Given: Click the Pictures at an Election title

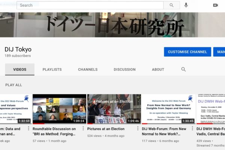Looking at the screenshot, I should click(106, 129).
